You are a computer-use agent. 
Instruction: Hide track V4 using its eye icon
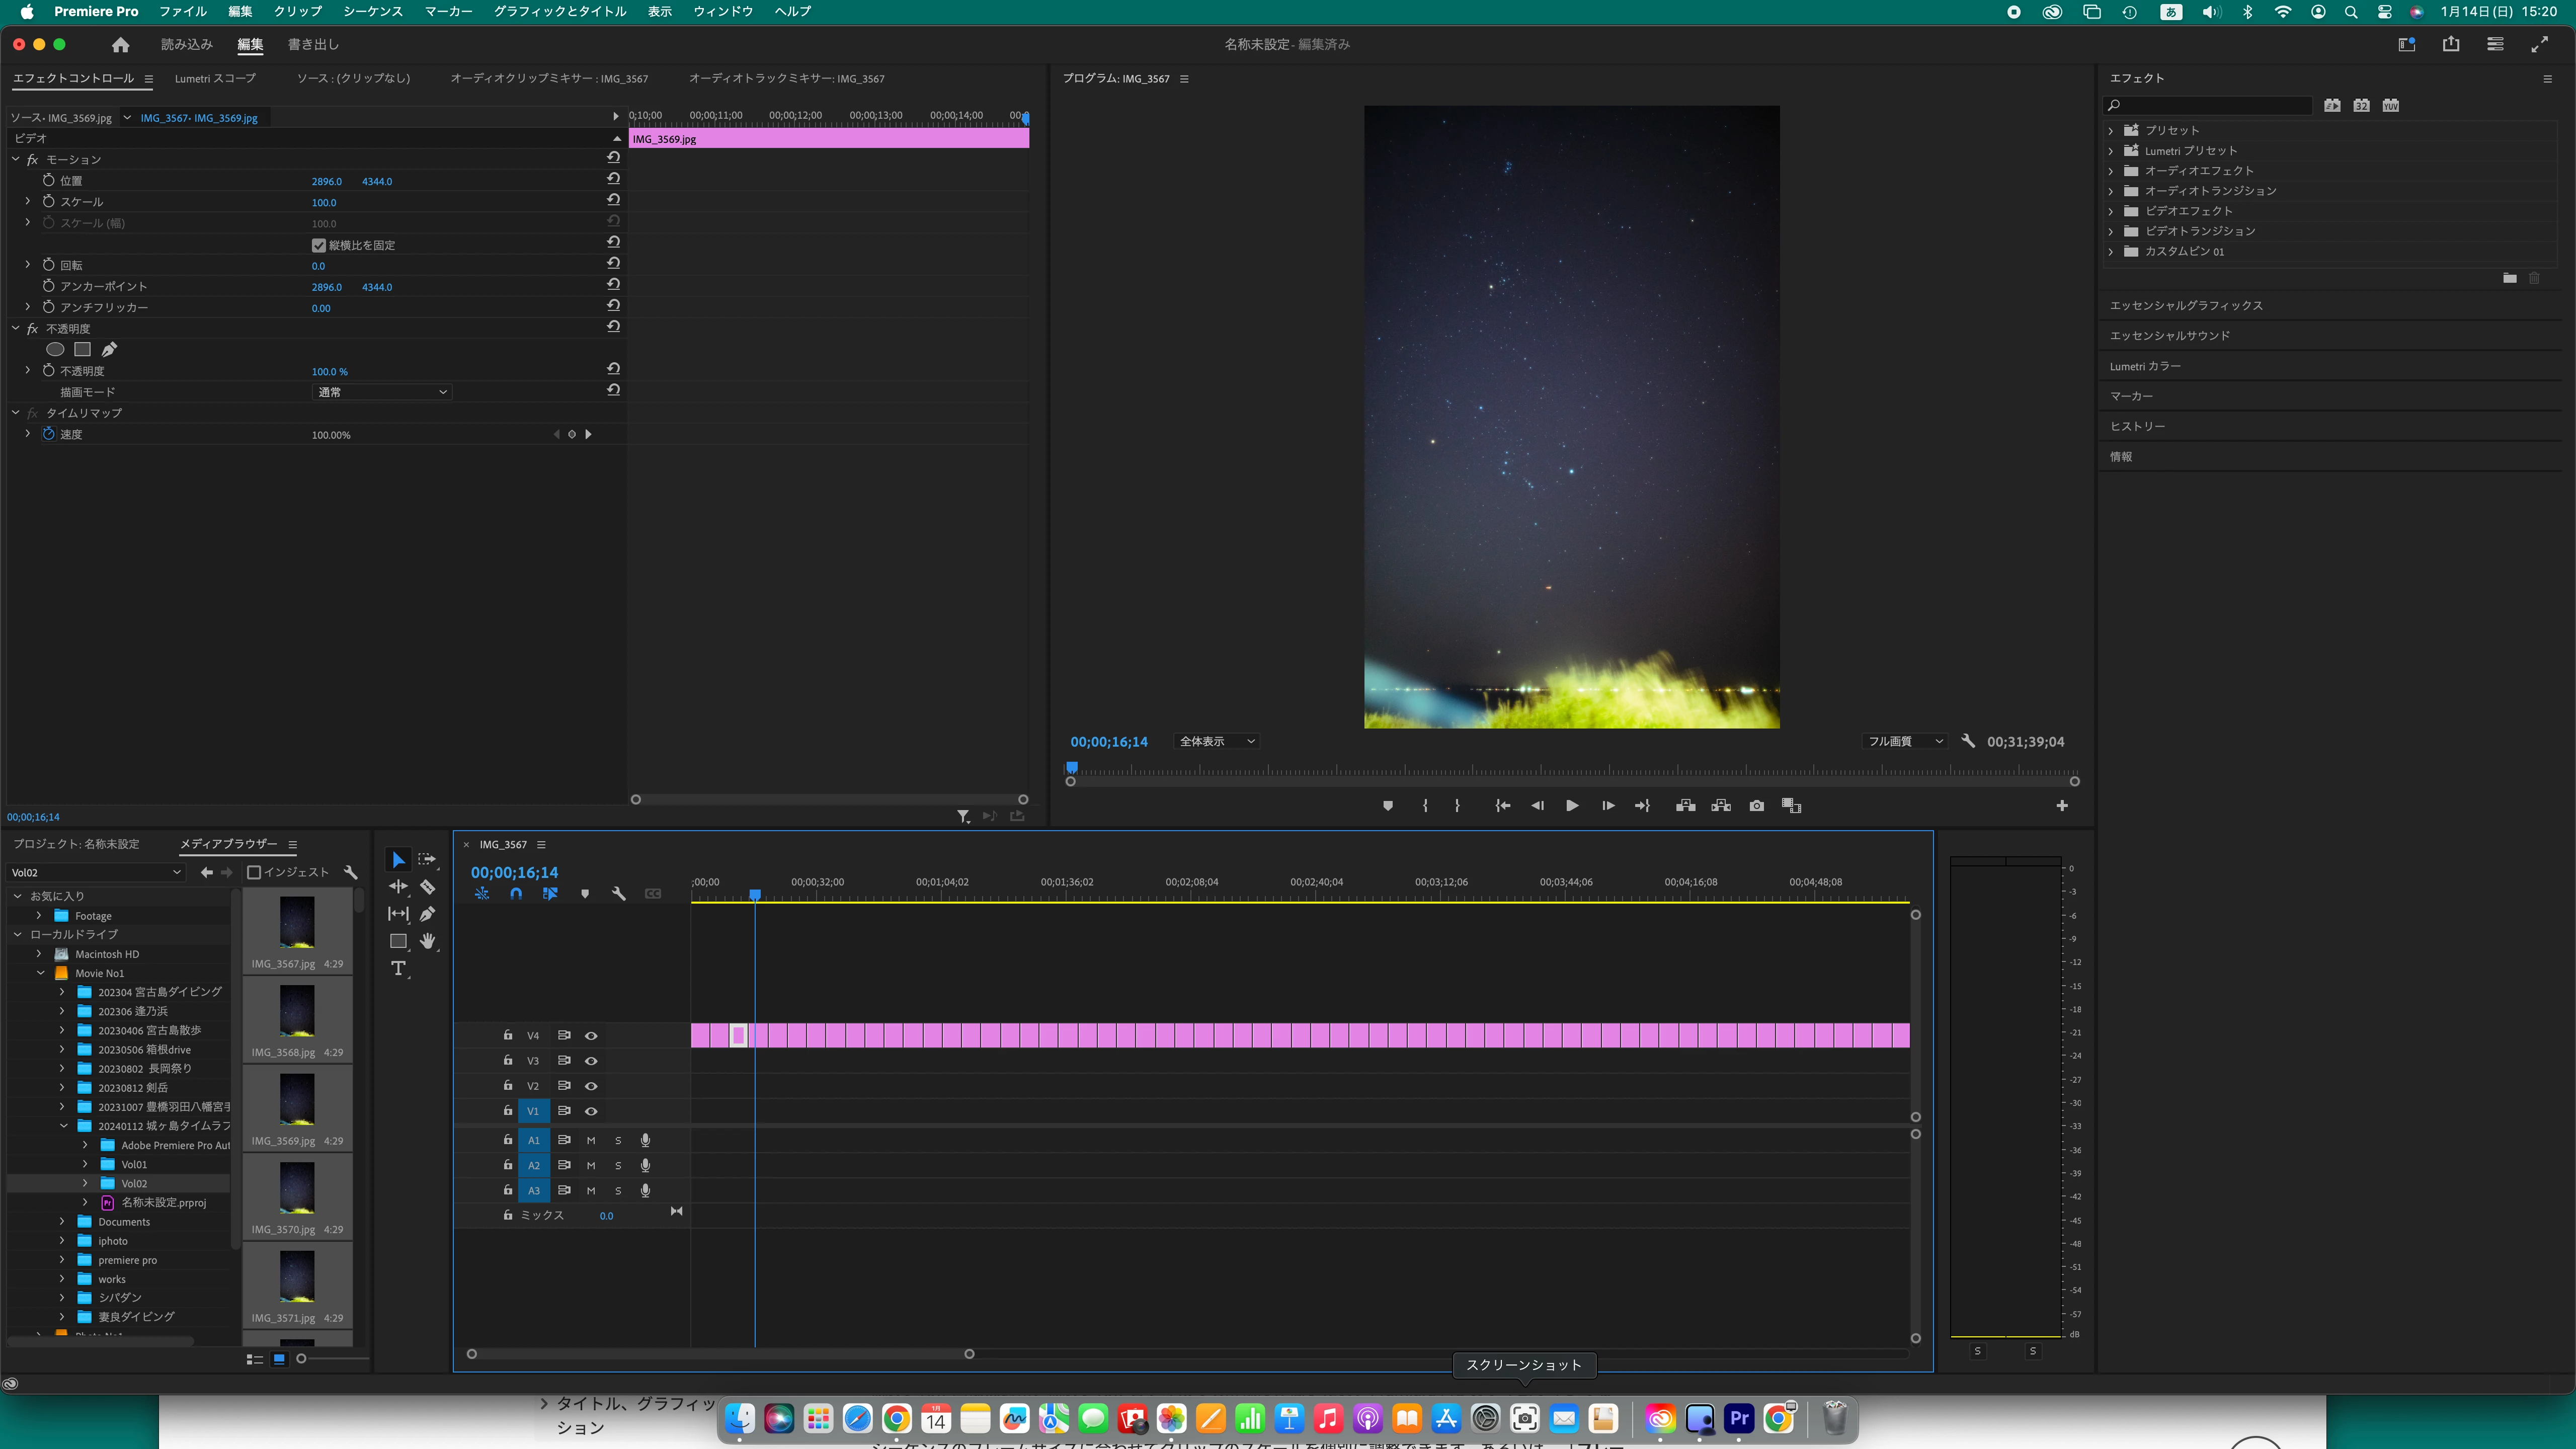591,1036
